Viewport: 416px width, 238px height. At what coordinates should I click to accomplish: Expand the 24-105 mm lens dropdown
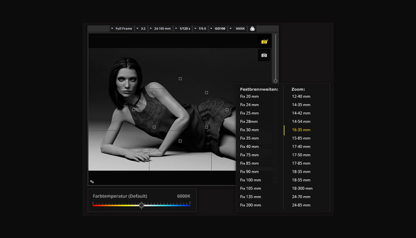coord(160,29)
